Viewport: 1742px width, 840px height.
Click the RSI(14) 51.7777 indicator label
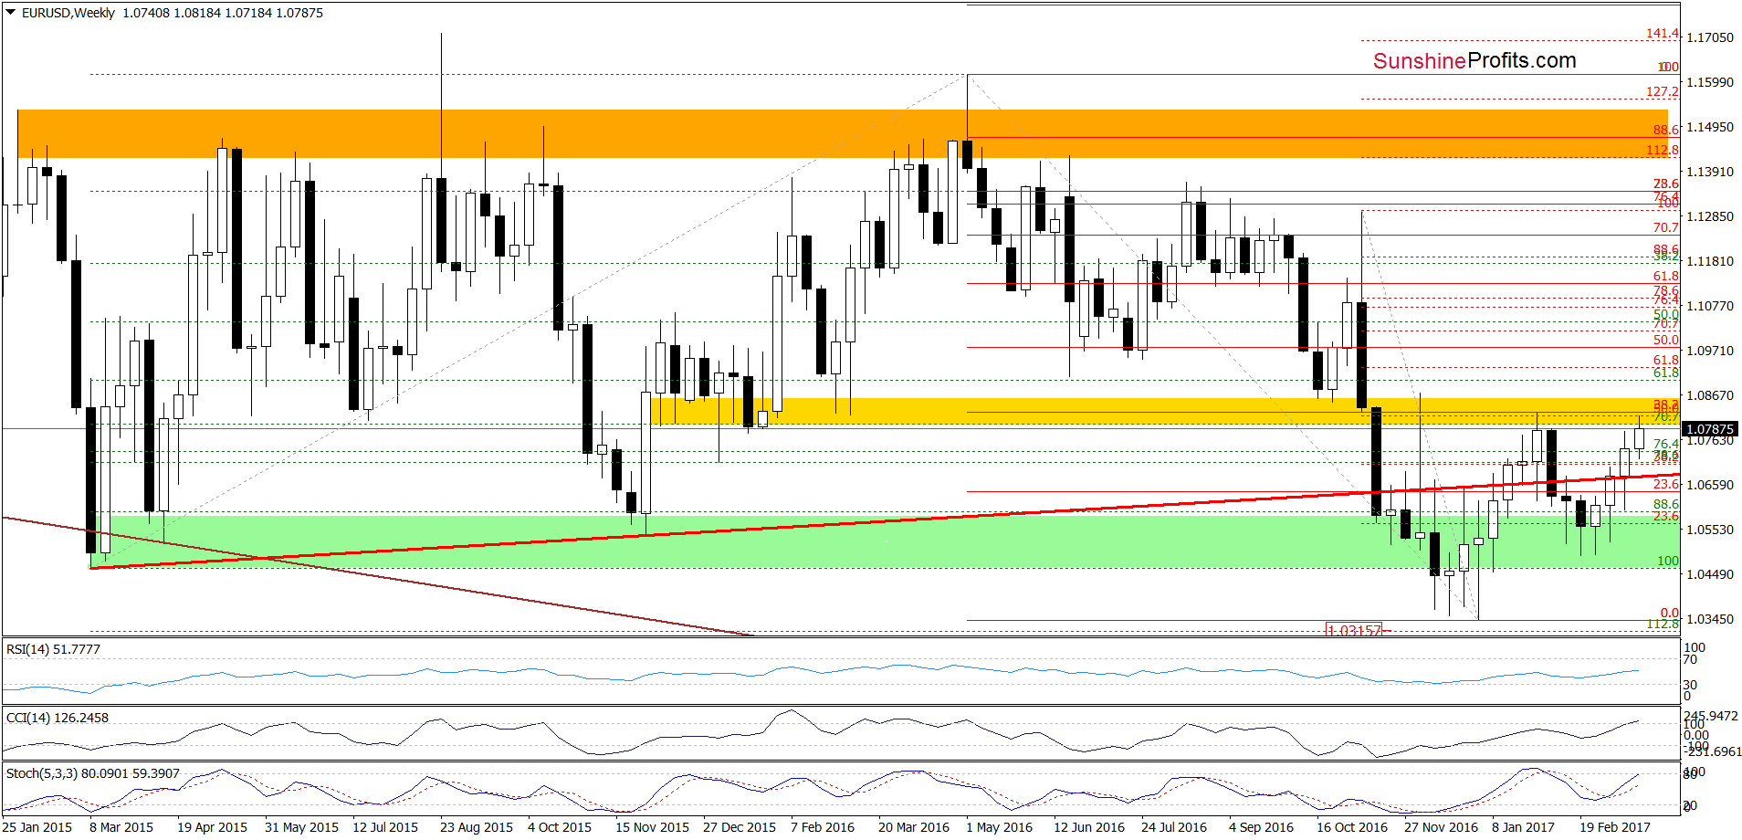tap(53, 649)
